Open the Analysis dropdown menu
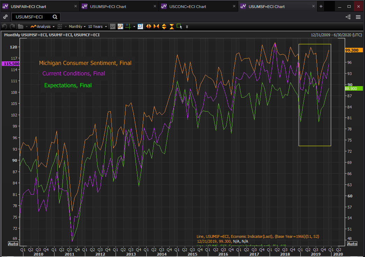Screen dimensions: 365x257 [x=43, y=27]
